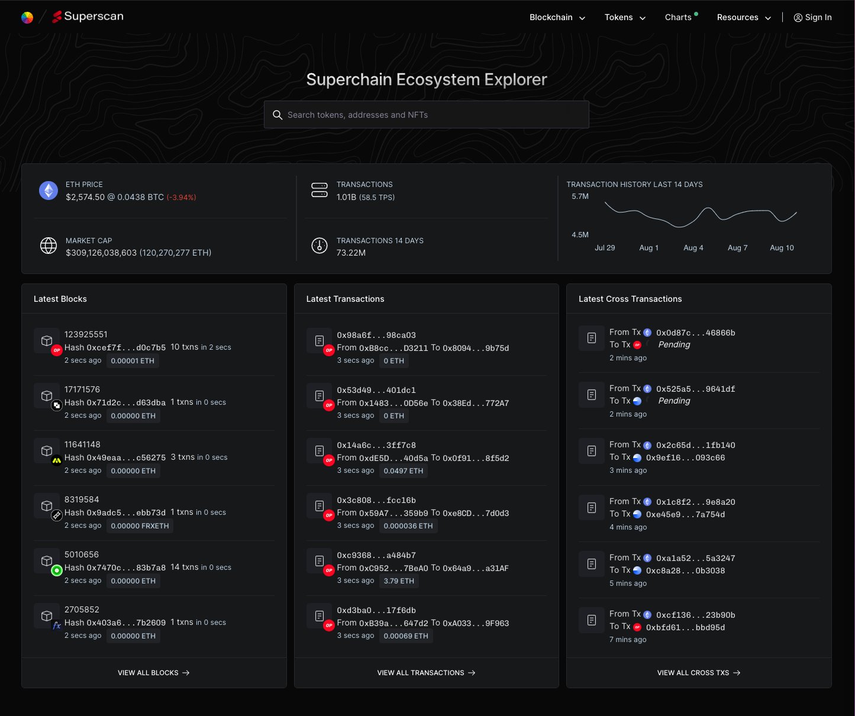Screen dimensions: 855x716
Task: Click the Mode chain icon on block 11641148
Action: tap(56, 460)
